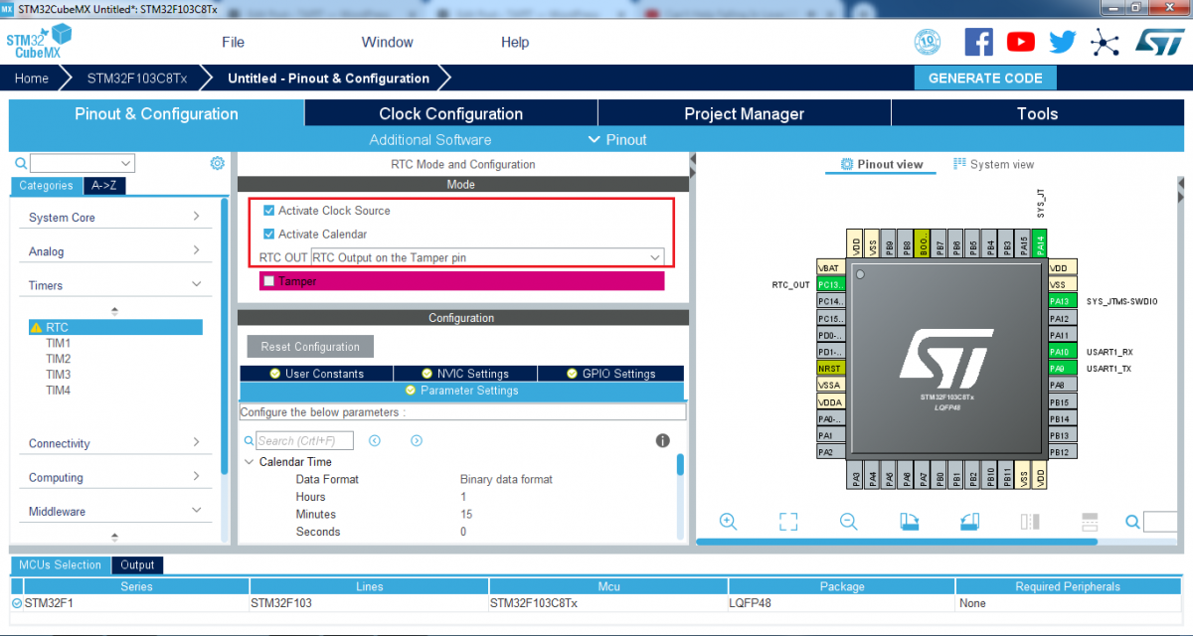Toggle the Tamper option
The width and height of the screenshot is (1193, 636).
point(268,281)
